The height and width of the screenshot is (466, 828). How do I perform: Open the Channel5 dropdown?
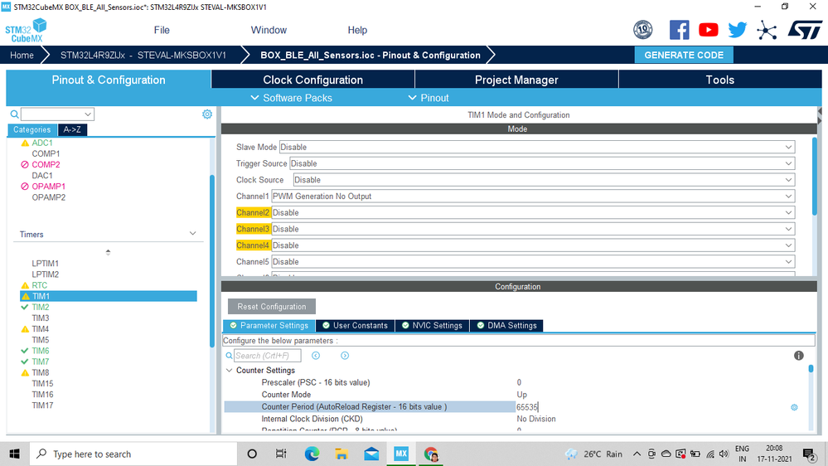[533, 261]
